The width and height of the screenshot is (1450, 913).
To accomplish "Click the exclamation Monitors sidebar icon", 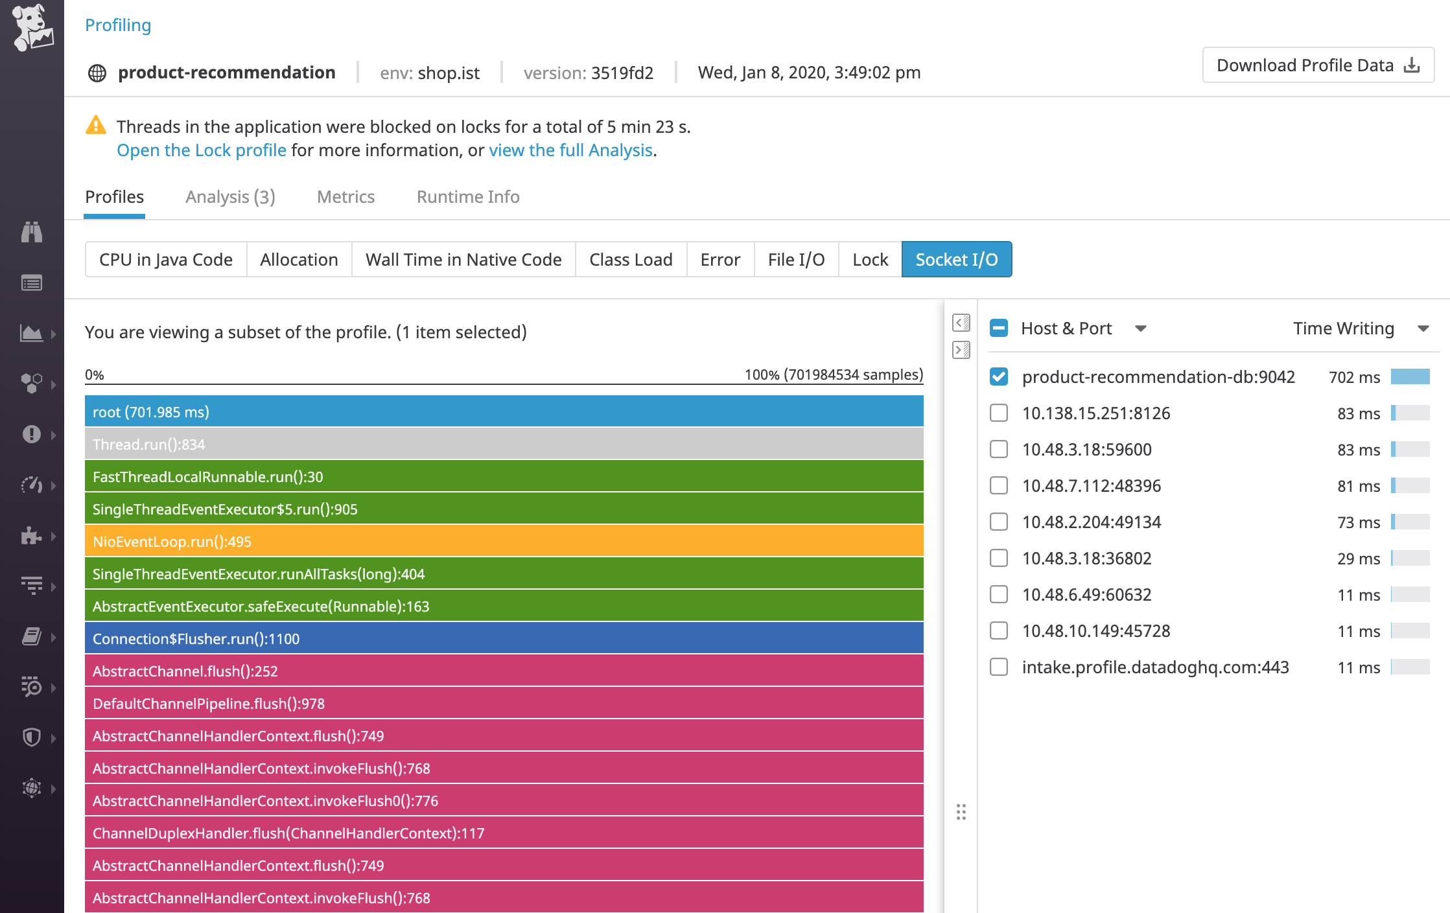I will [x=31, y=434].
